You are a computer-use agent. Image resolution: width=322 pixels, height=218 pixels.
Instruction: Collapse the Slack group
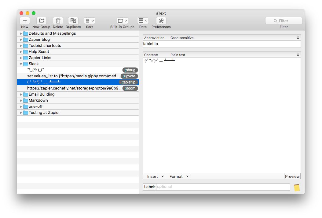[x=21, y=64]
